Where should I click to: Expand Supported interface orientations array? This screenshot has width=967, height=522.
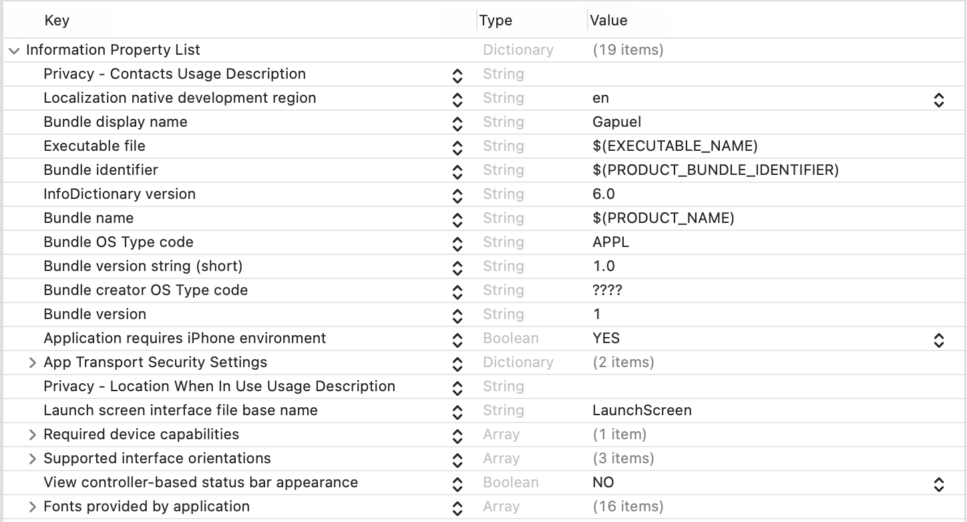click(x=32, y=459)
